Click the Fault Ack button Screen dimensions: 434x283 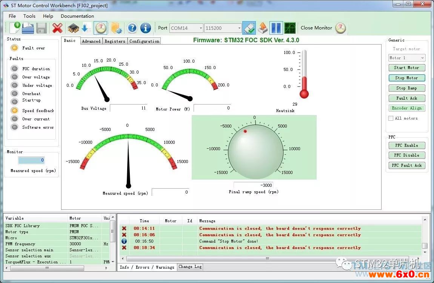coord(406,98)
